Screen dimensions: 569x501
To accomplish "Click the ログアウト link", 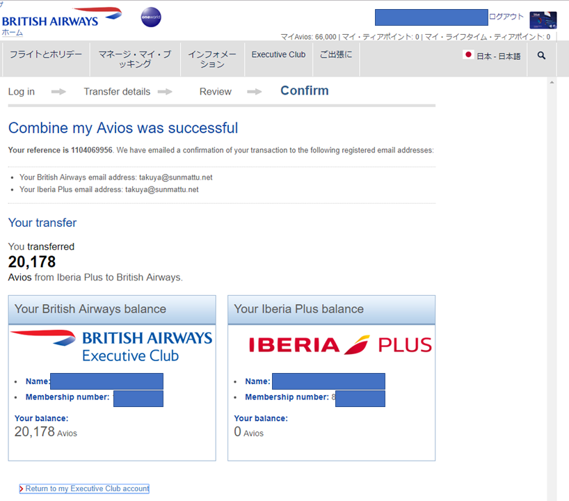I will pos(506,17).
